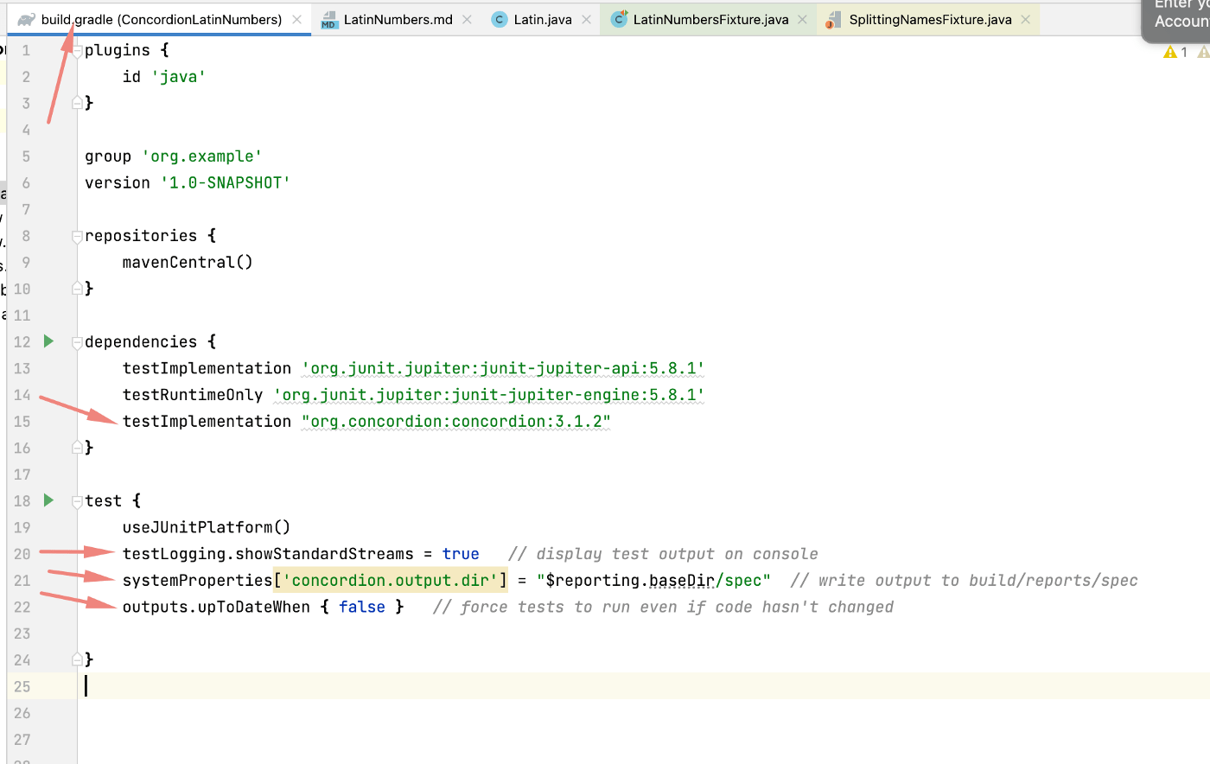
Task: Run the dependencies block via green gutter arrow
Action: (x=48, y=341)
